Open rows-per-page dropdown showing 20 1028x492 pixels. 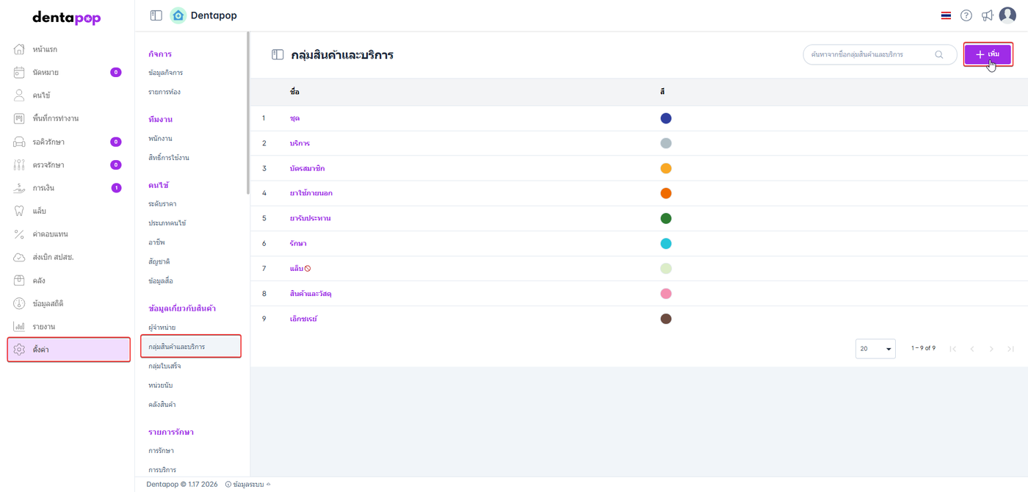[875, 349]
